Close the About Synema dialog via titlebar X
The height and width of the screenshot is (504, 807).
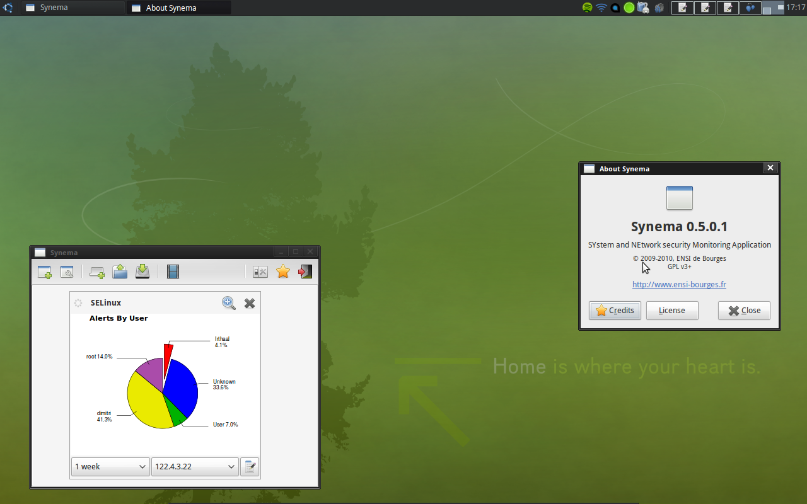click(x=770, y=168)
